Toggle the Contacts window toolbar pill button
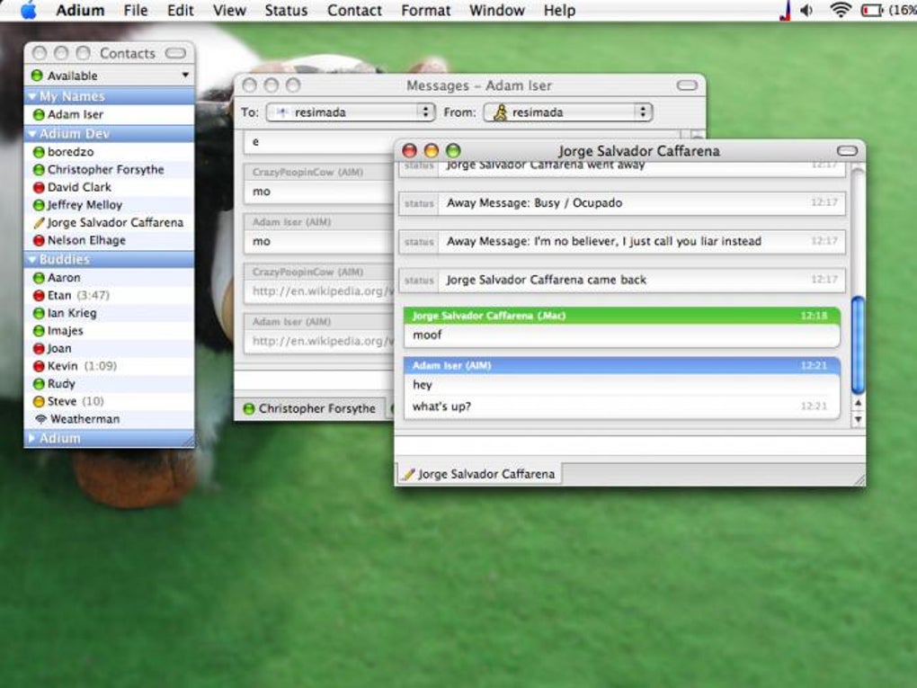The height and width of the screenshot is (688, 917). pos(175,53)
